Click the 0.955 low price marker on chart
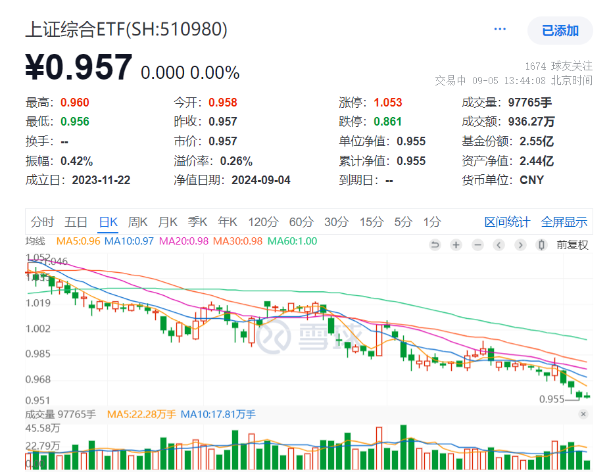Viewport: 609px width, 472px height. [552, 399]
